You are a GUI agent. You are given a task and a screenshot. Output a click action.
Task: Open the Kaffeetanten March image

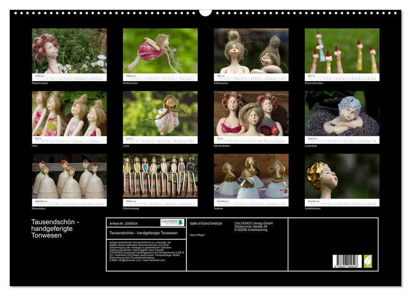(251, 51)
